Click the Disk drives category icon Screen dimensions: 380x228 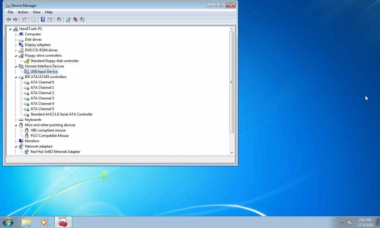[21, 39]
